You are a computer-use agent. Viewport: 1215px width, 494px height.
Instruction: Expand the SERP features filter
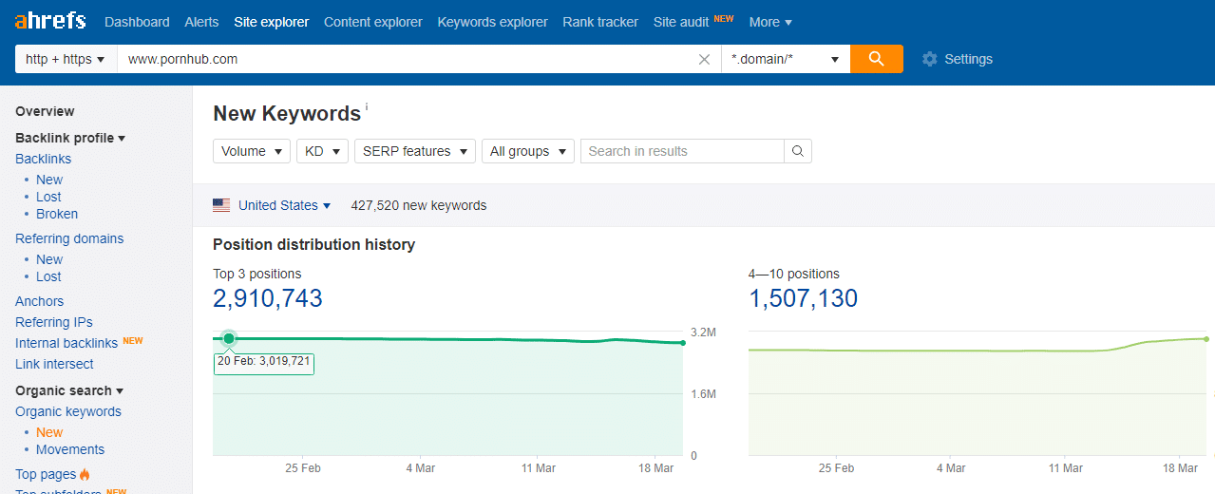tap(414, 151)
